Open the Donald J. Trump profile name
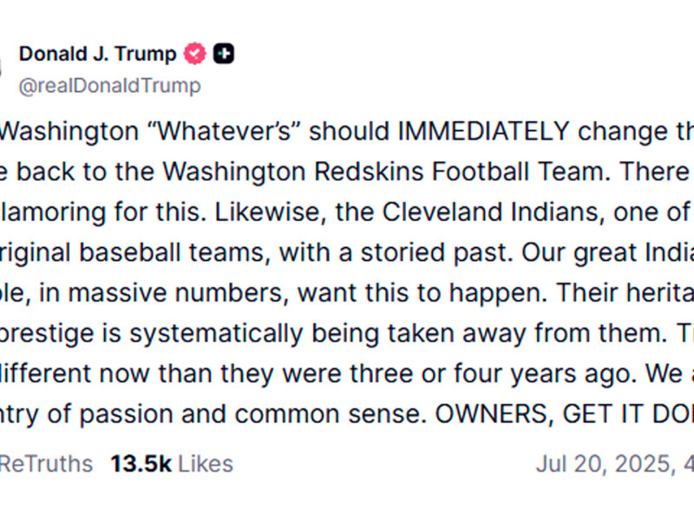Screen dimensions: 694x520 click(97, 54)
